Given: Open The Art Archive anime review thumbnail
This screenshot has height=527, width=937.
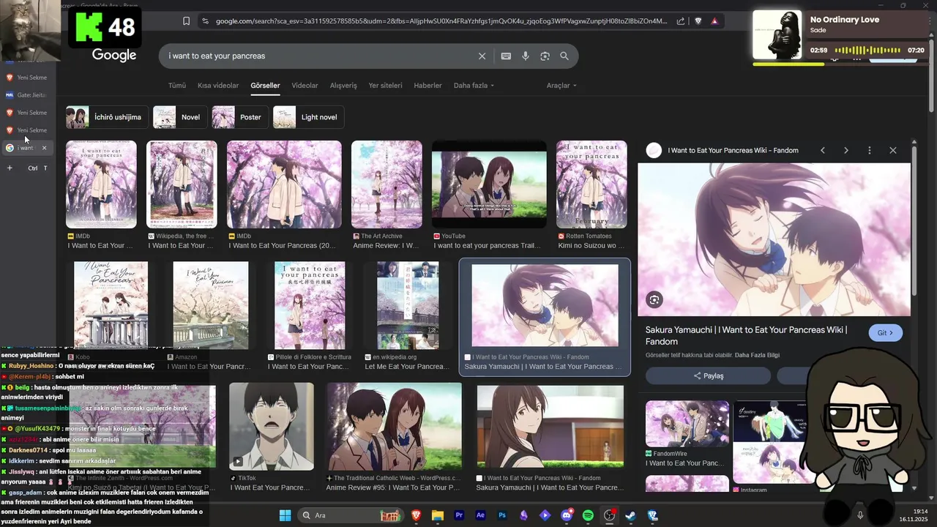Looking at the screenshot, I should click(387, 185).
